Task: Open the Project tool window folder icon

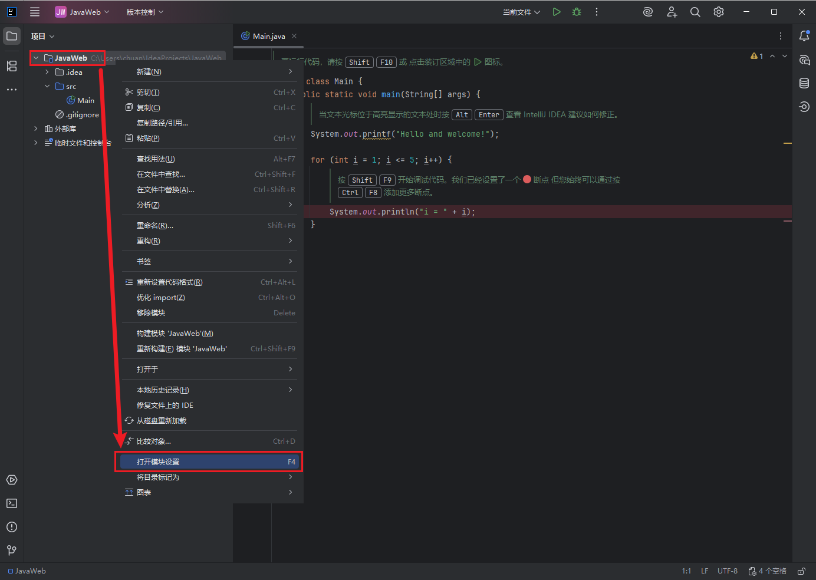Action: pos(12,36)
